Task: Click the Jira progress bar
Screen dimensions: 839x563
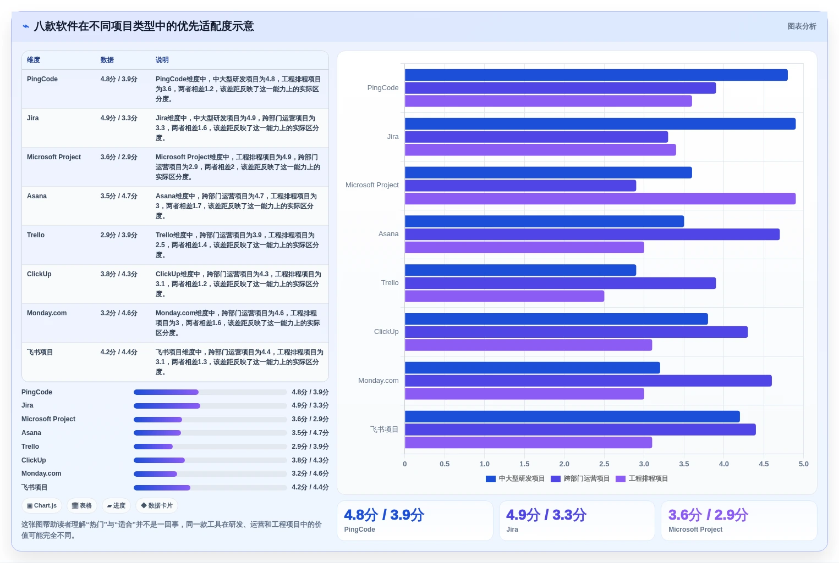Action: (210, 406)
